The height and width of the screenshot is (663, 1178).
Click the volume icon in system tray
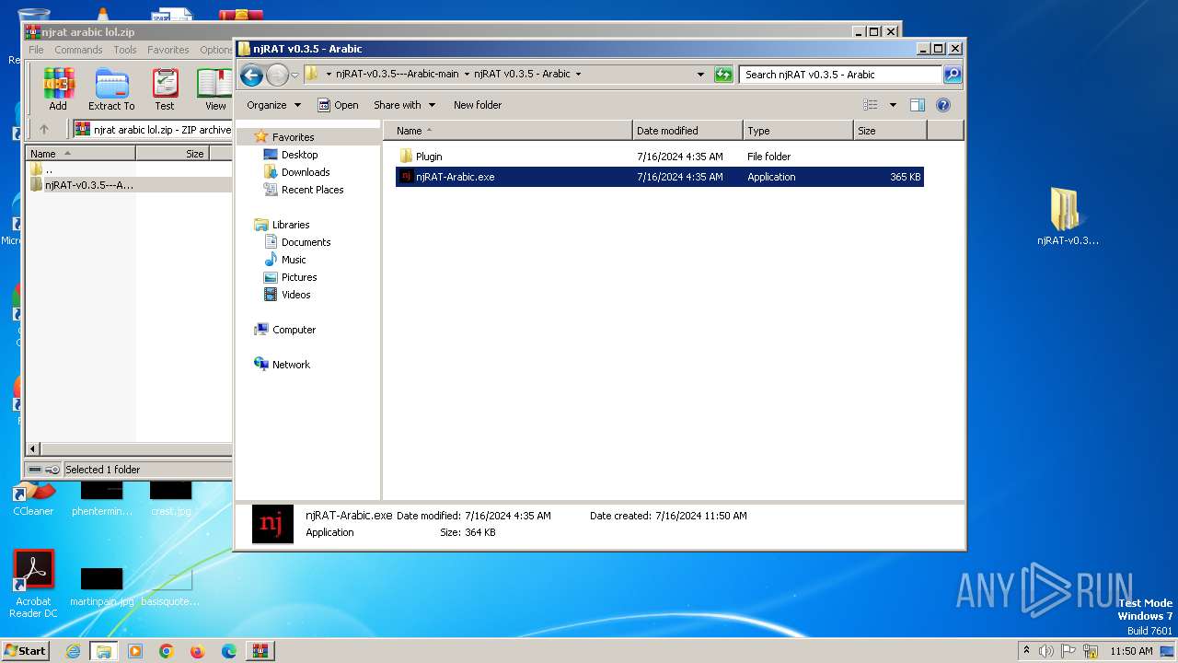pyautogui.click(x=1046, y=651)
